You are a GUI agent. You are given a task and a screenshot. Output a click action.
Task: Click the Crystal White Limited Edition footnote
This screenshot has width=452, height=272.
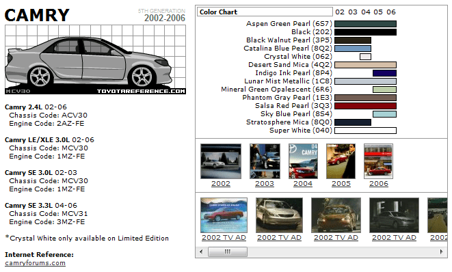pos(87,239)
